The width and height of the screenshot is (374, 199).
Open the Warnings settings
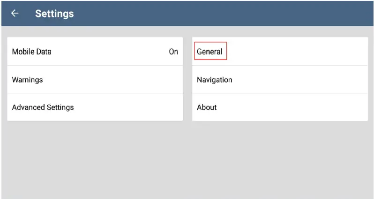tap(27, 80)
